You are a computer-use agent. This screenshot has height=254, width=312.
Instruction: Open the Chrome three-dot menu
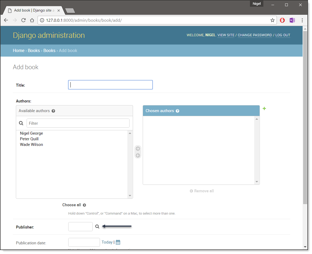coord(302,20)
